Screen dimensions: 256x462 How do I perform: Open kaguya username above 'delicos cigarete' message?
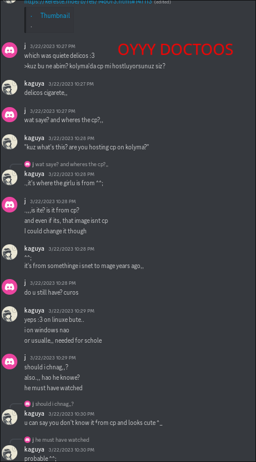coord(34,84)
